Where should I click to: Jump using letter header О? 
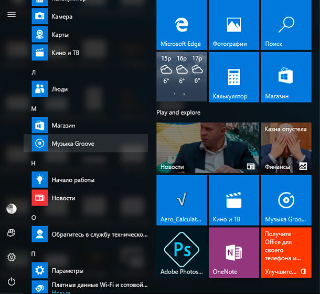pos(34,218)
